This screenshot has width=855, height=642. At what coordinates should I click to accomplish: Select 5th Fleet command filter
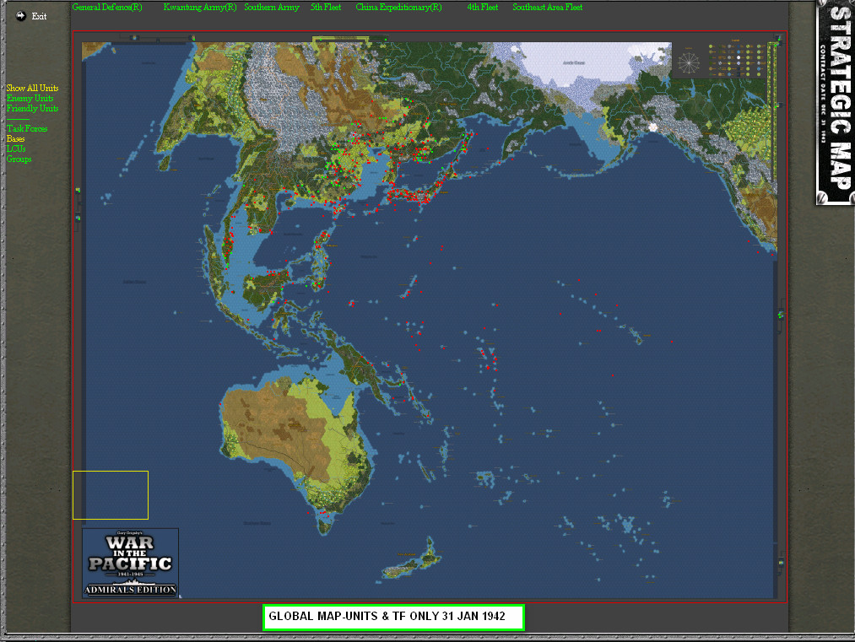(326, 7)
